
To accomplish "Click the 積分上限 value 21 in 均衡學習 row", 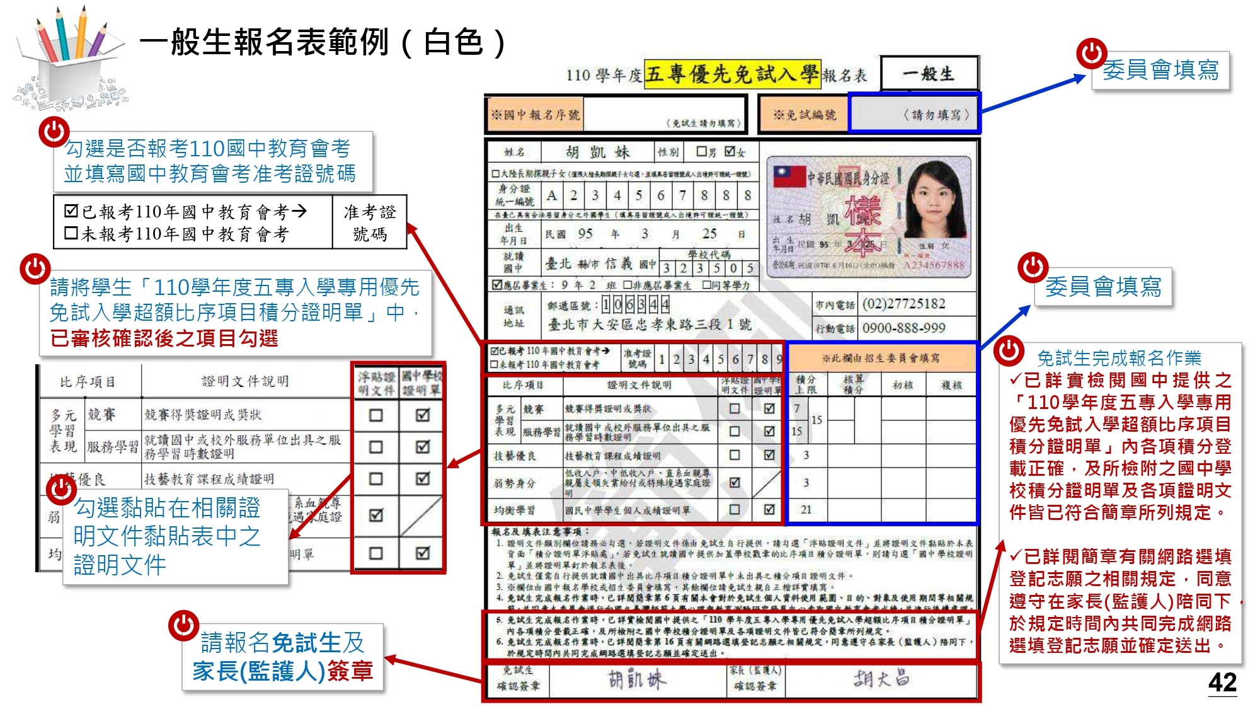I will tap(806, 509).
